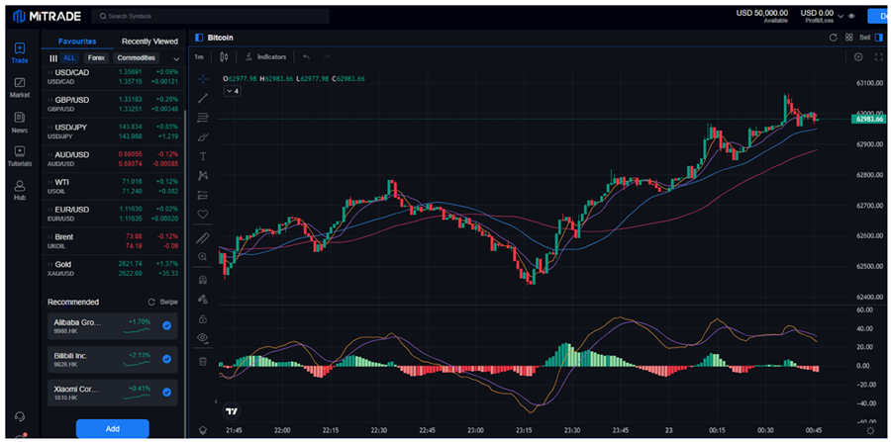
Task: Pick the ruler measure tool
Action: (x=203, y=238)
